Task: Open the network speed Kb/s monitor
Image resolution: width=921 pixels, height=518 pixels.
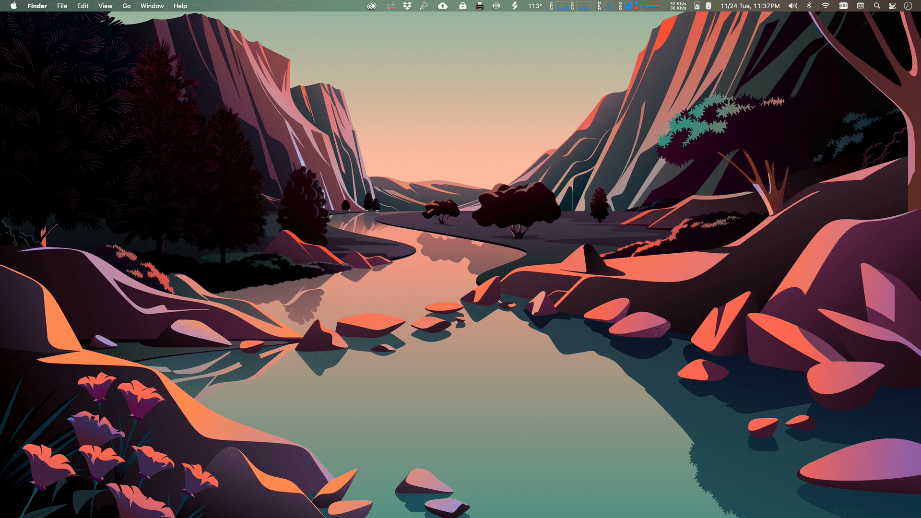Action: (x=677, y=6)
